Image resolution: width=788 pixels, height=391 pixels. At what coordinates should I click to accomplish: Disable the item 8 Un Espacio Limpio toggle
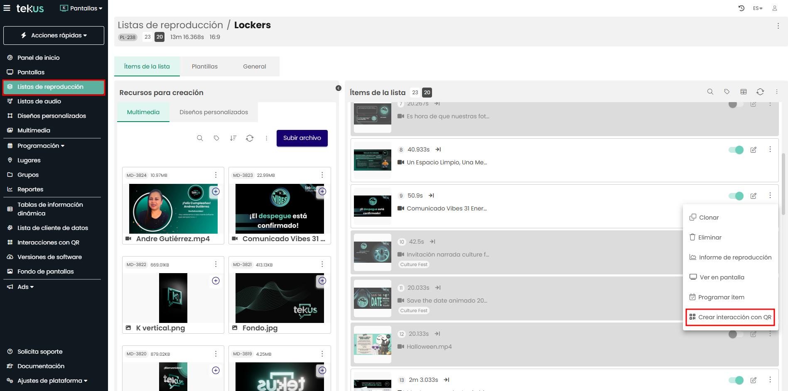(x=736, y=150)
